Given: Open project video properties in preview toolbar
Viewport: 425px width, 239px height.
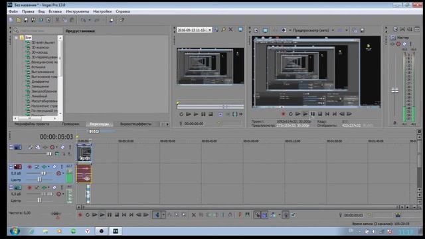Looking at the screenshot, I should tap(256, 31).
